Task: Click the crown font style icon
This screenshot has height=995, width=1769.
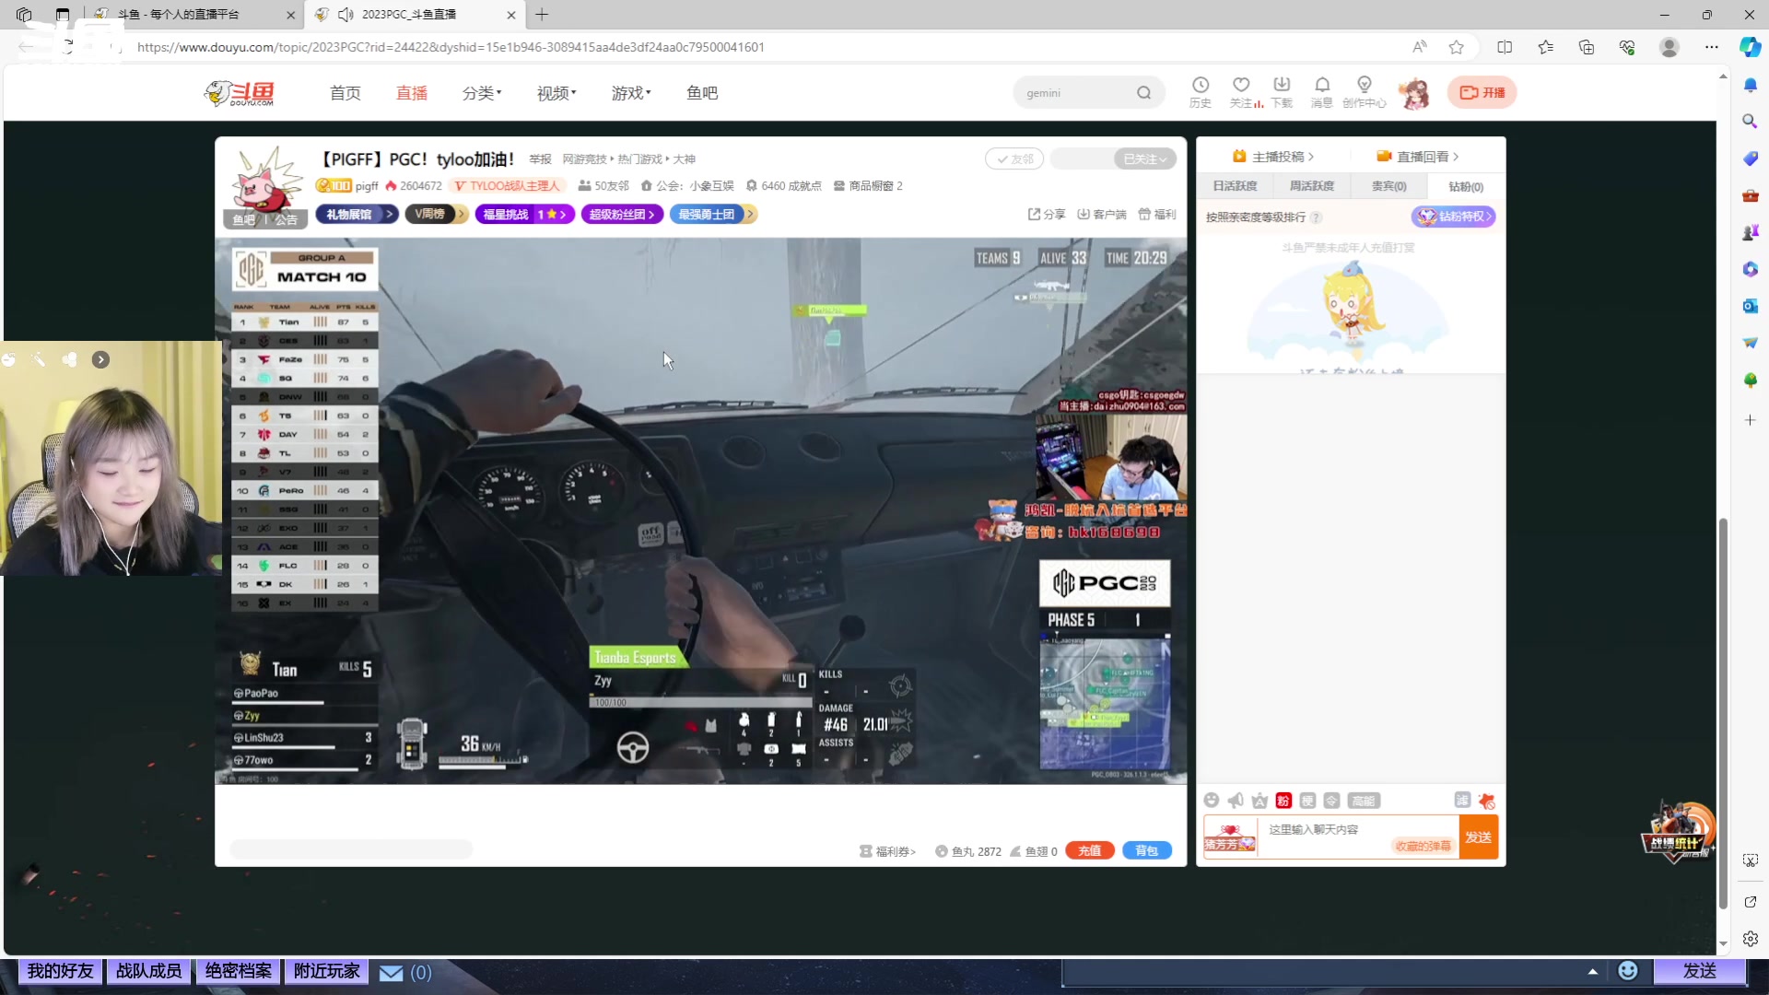Action: [1259, 801]
